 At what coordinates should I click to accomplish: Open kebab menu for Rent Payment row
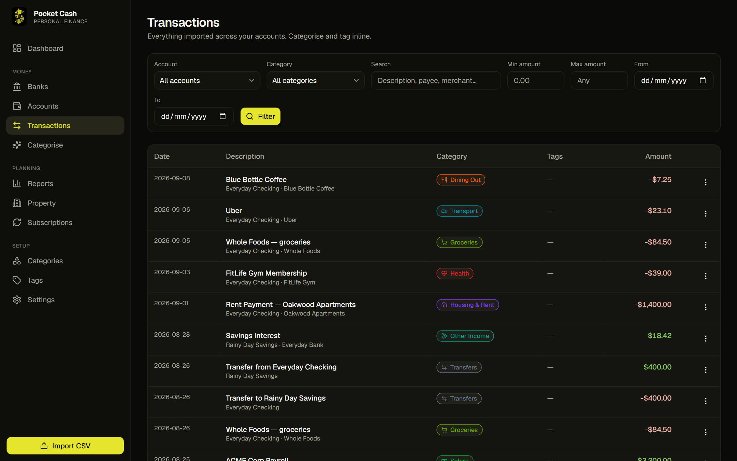pyautogui.click(x=706, y=307)
